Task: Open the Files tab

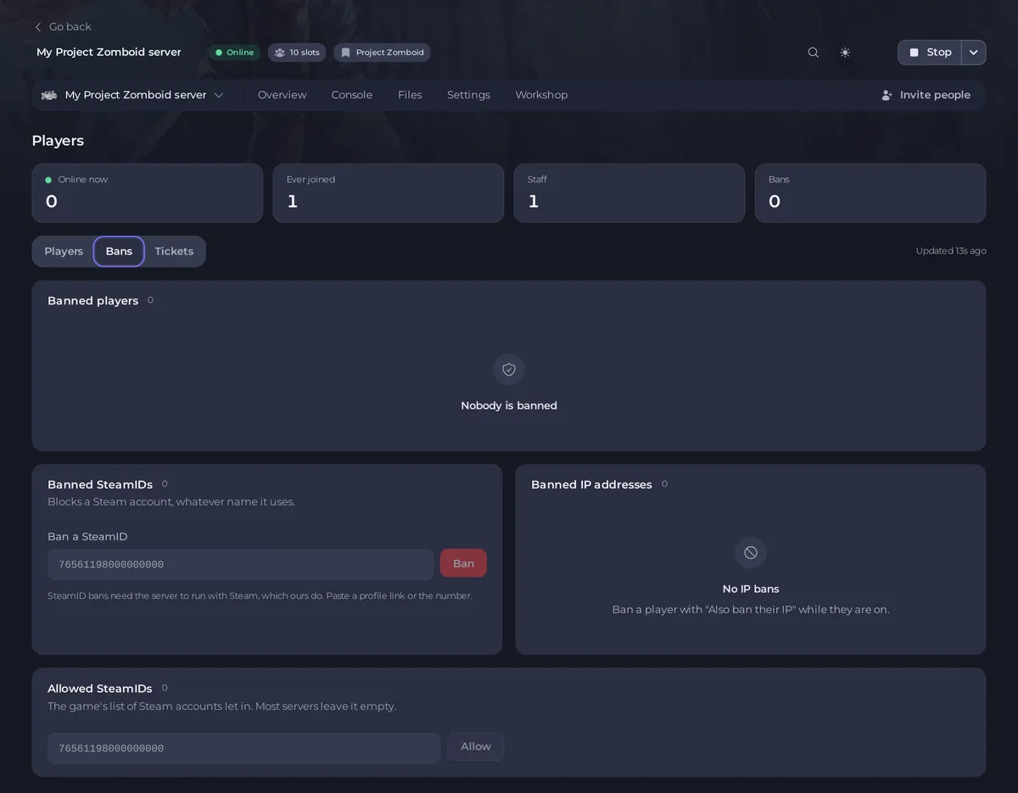Action: [x=410, y=95]
